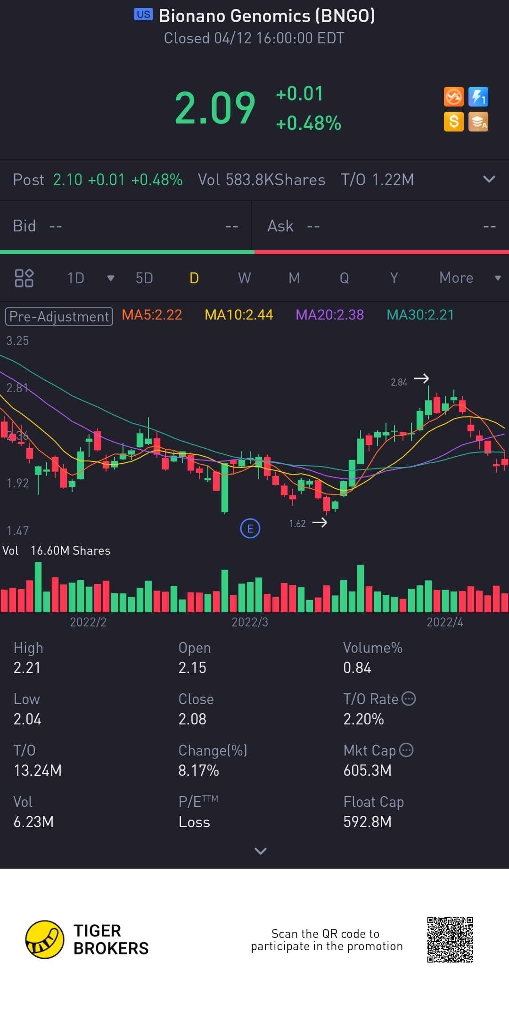Switch to the Y yearly chart
The height and width of the screenshot is (1011, 509).
tap(394, 278)
